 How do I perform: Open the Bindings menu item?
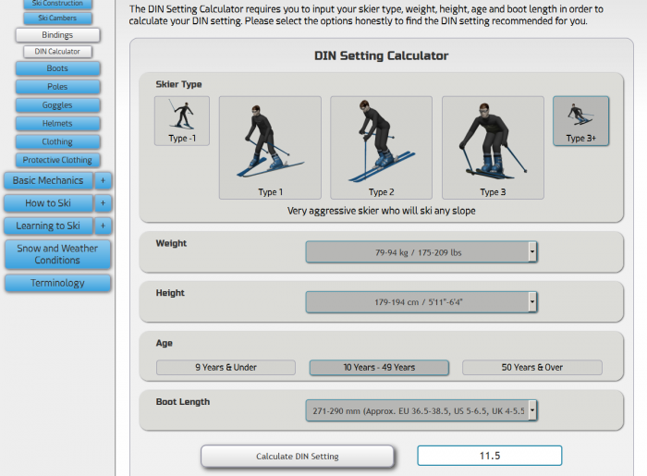point(57,35)
